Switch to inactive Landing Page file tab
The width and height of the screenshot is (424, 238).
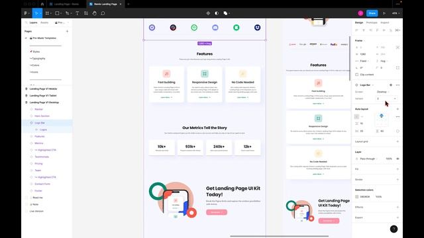coord(66,4)
